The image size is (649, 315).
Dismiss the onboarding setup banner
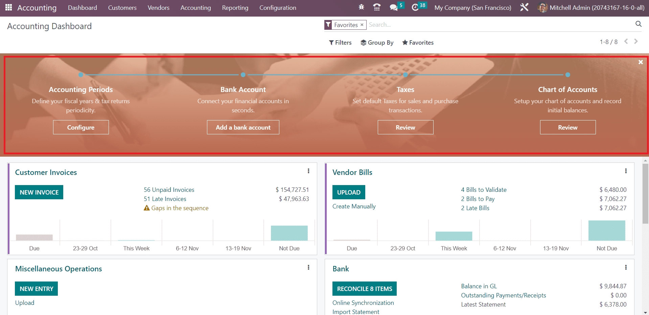[x=640, y=62]
